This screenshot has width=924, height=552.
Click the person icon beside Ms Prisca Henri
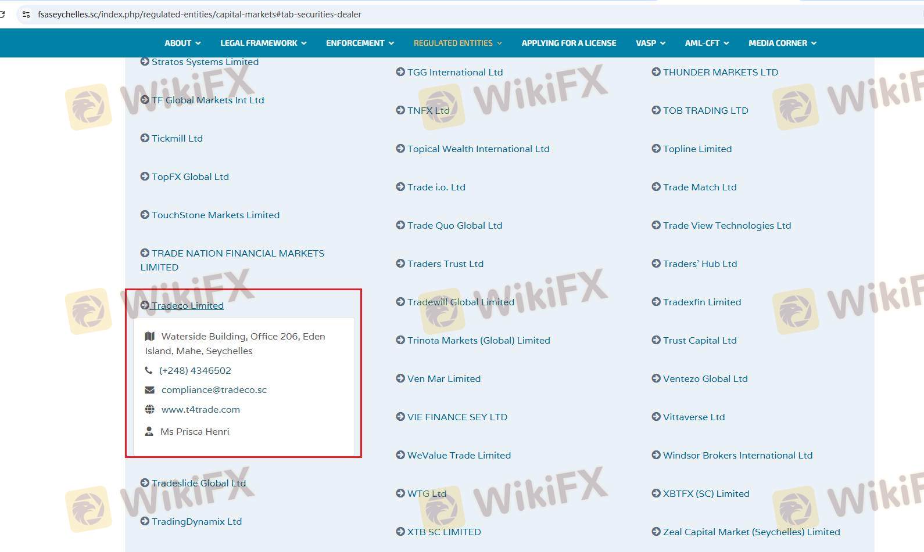click(x=149, y=431)
